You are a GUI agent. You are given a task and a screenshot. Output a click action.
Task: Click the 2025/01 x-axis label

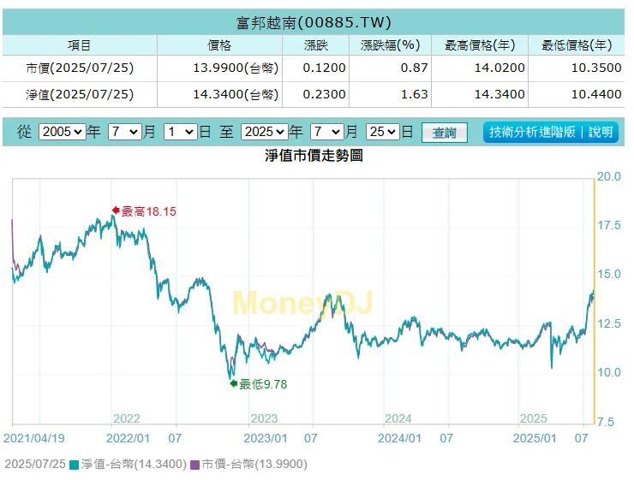point(535,438)
